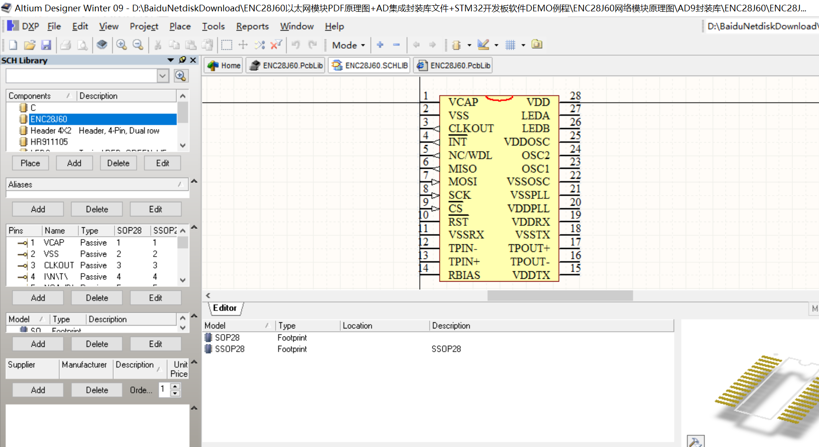Image resolution: width=819 pixels, height=447 pixels.
Task: Expand the library filter combo box arrow
Action: coord(163,76)
